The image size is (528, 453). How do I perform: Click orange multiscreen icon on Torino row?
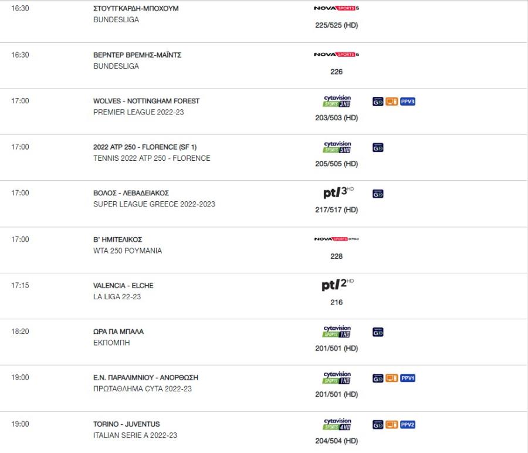392,425
